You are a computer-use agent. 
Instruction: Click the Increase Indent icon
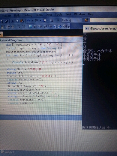(x=13, y=27)
